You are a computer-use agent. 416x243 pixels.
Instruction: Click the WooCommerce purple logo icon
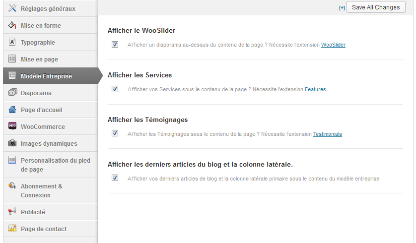(12, 126)
